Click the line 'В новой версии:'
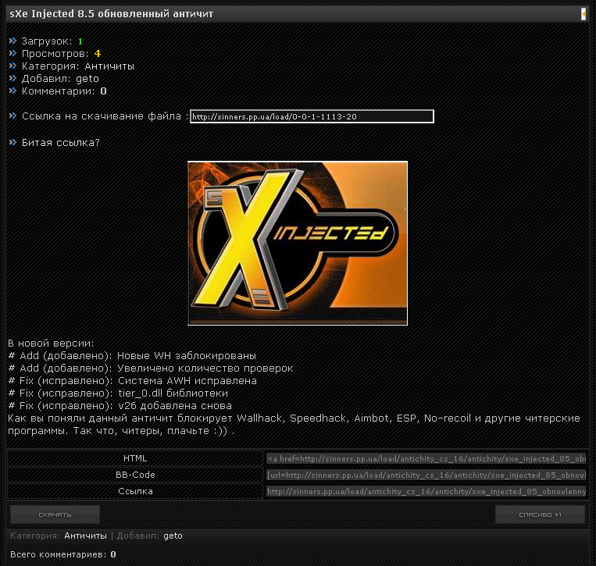The image size is (596, 566). (x=51, y=344)
